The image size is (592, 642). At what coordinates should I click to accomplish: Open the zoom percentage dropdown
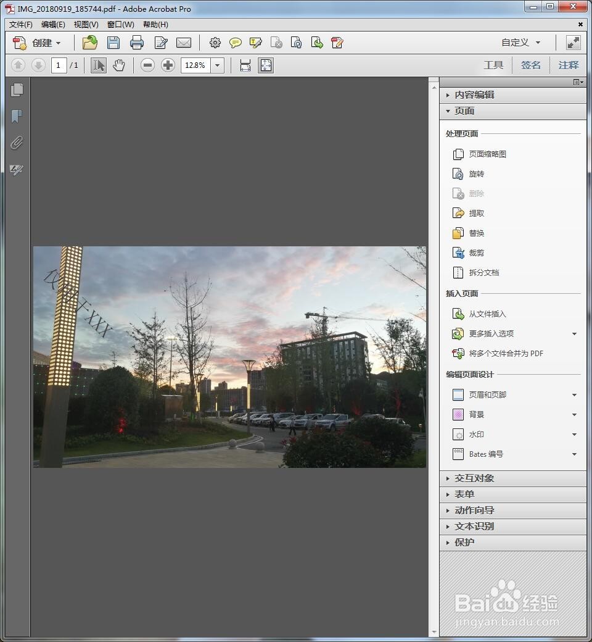point(216,65)
